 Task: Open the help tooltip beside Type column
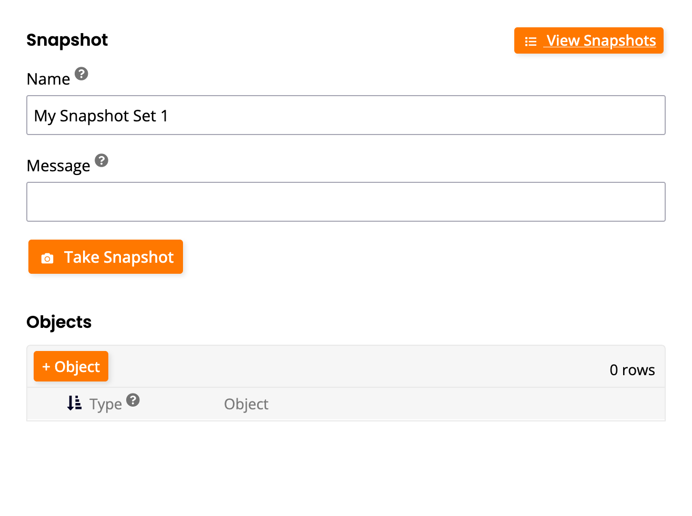134,399
